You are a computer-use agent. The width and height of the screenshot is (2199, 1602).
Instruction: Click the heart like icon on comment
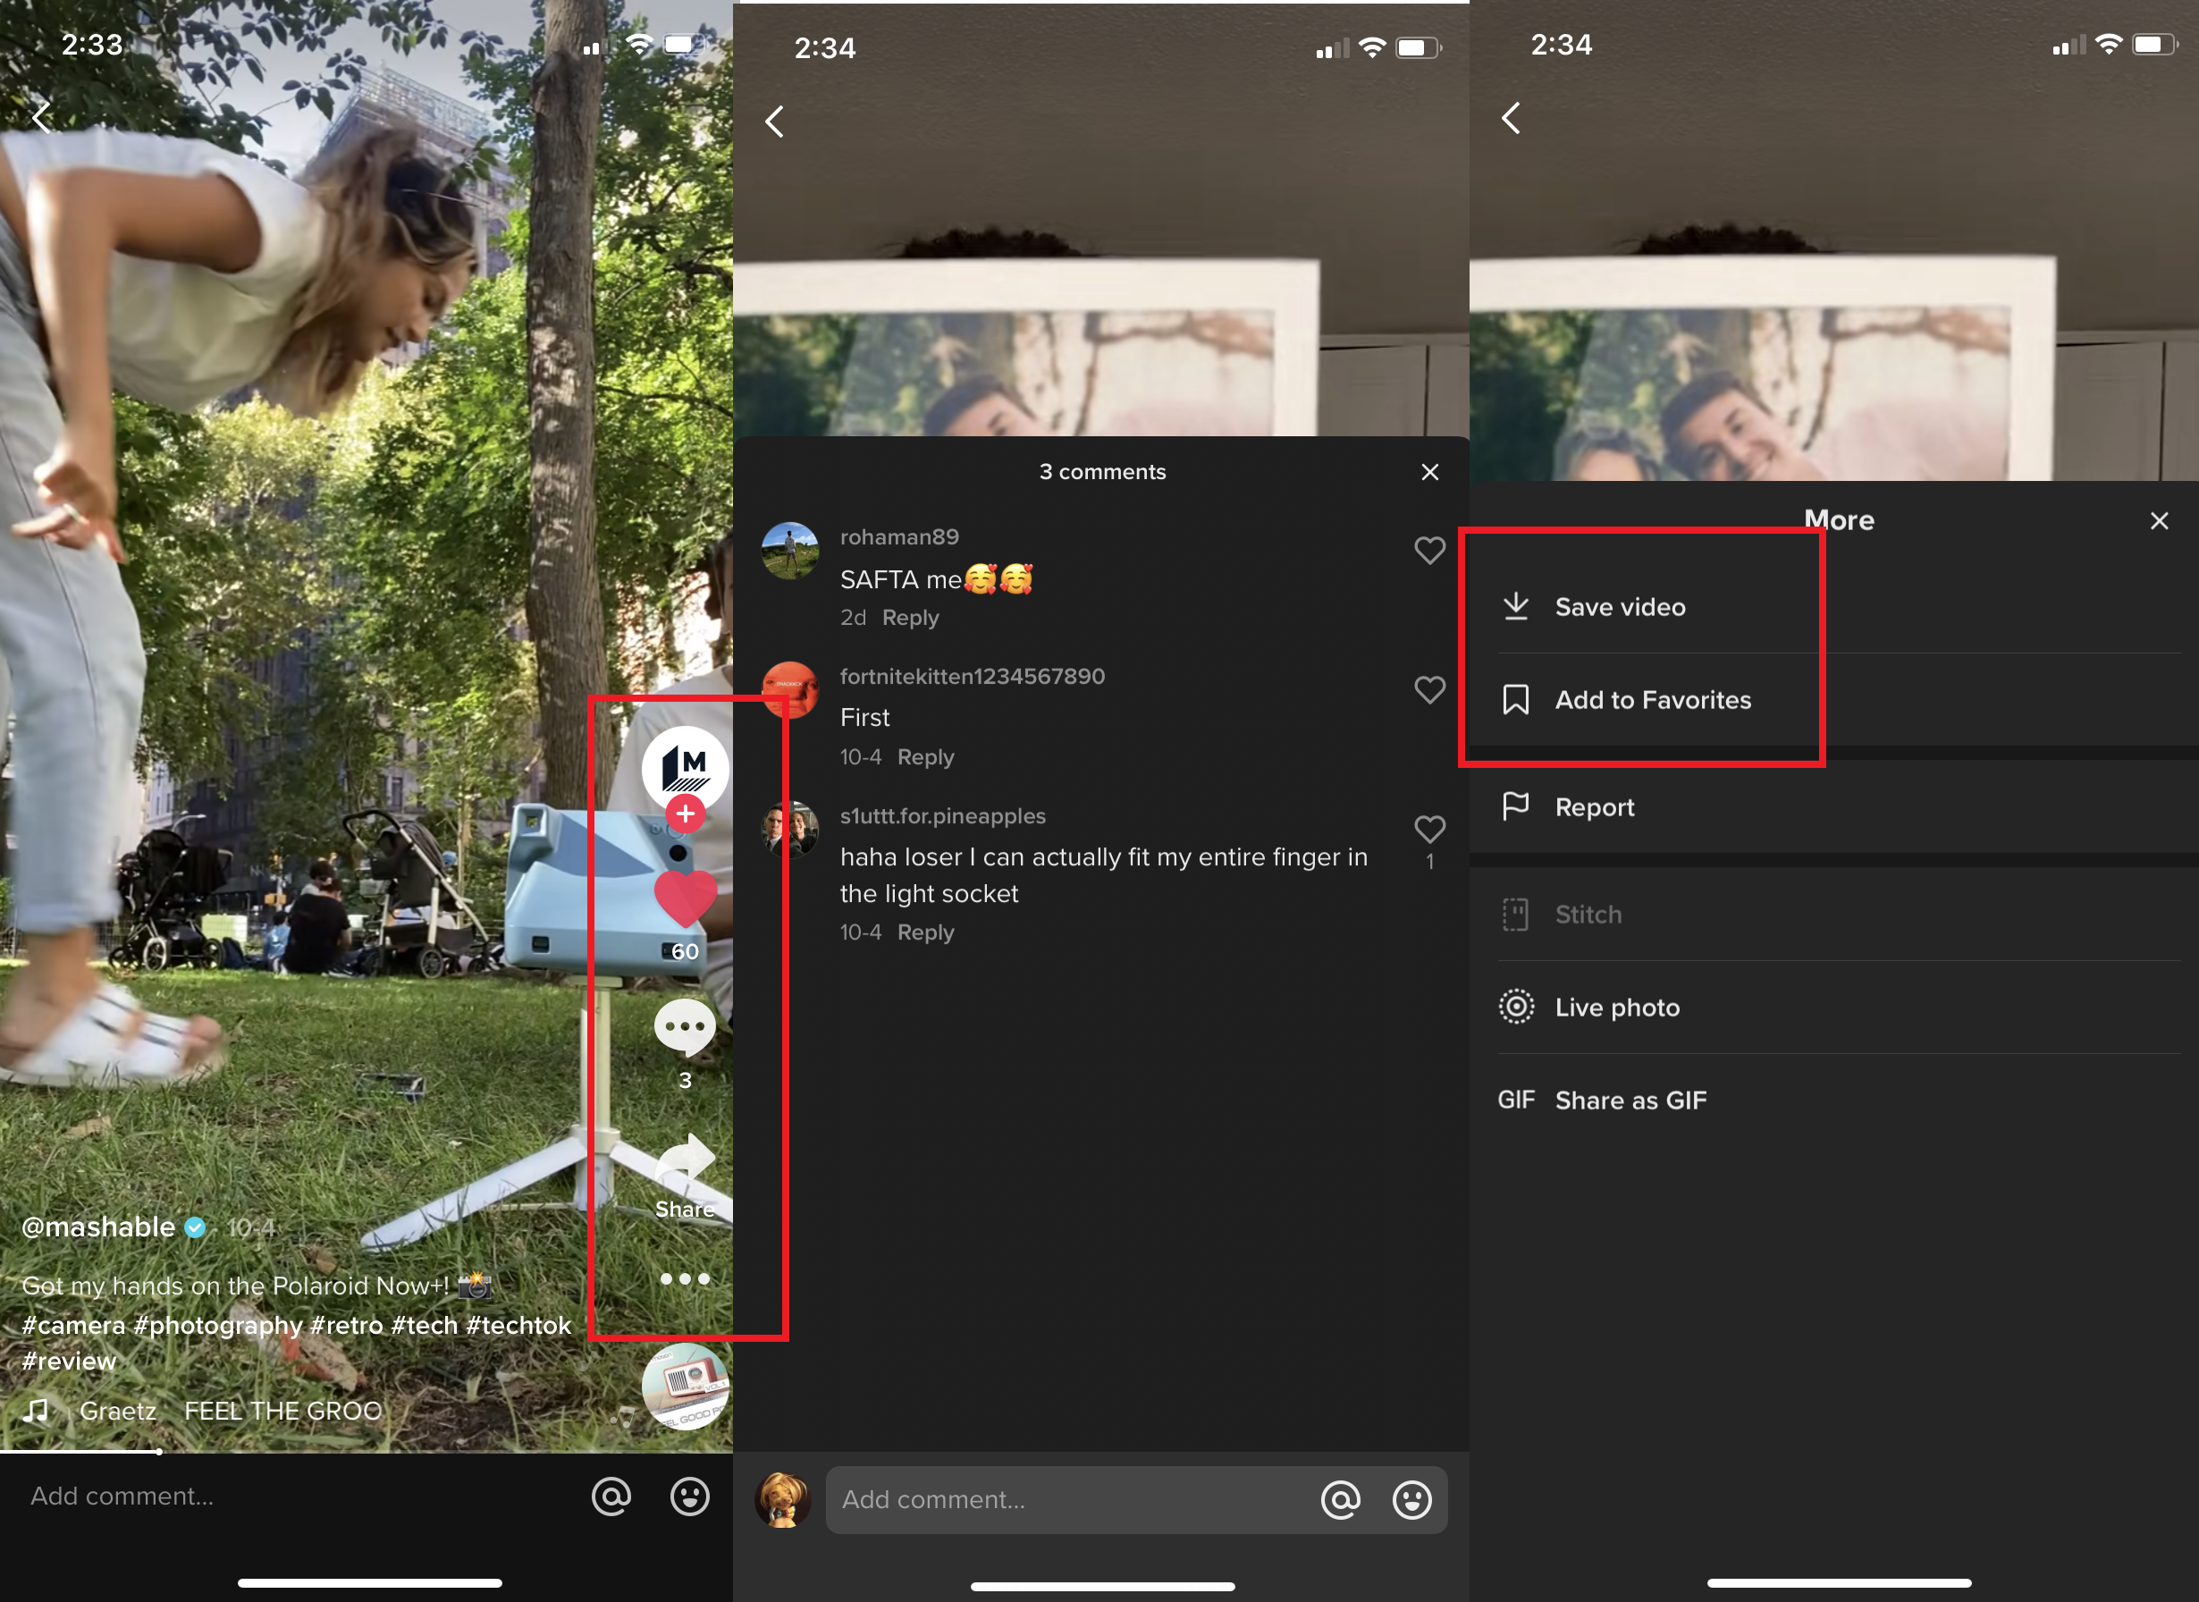(x=1428, y=546)
